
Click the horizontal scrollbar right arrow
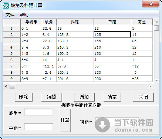tap(150, 86)
